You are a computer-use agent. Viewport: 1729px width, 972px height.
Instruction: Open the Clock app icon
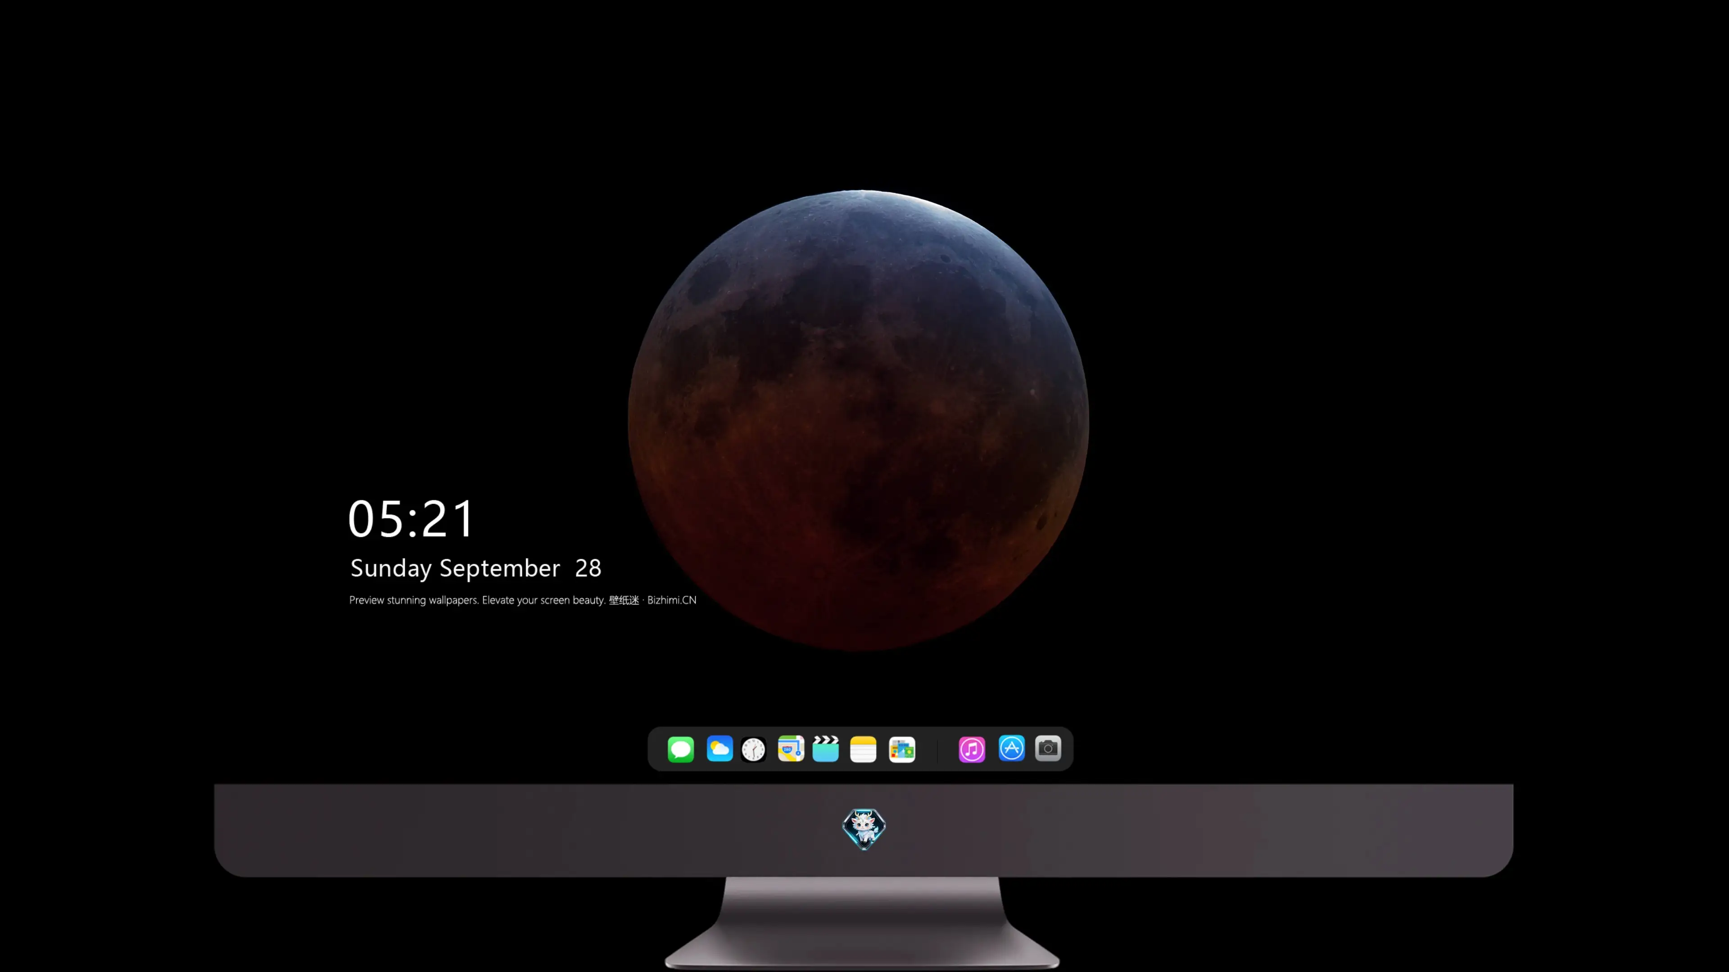753,749
